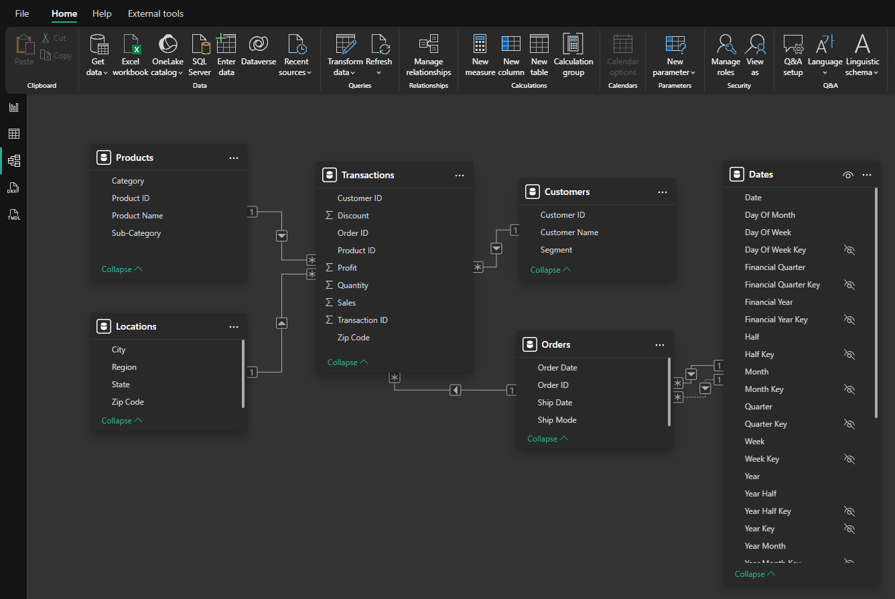This screenshot has width=895, height=599.
Task: Collapse the Products table fields
Action: pos(121,269)
